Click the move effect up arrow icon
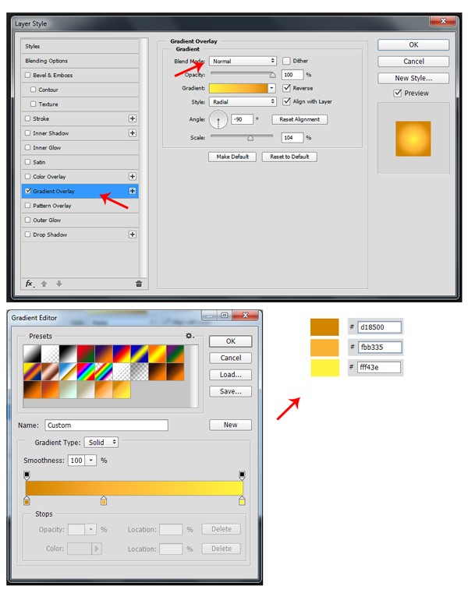 coord(44,284)
